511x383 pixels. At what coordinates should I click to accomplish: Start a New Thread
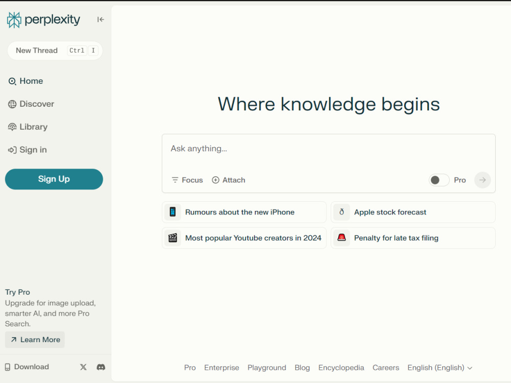[55, 51]
